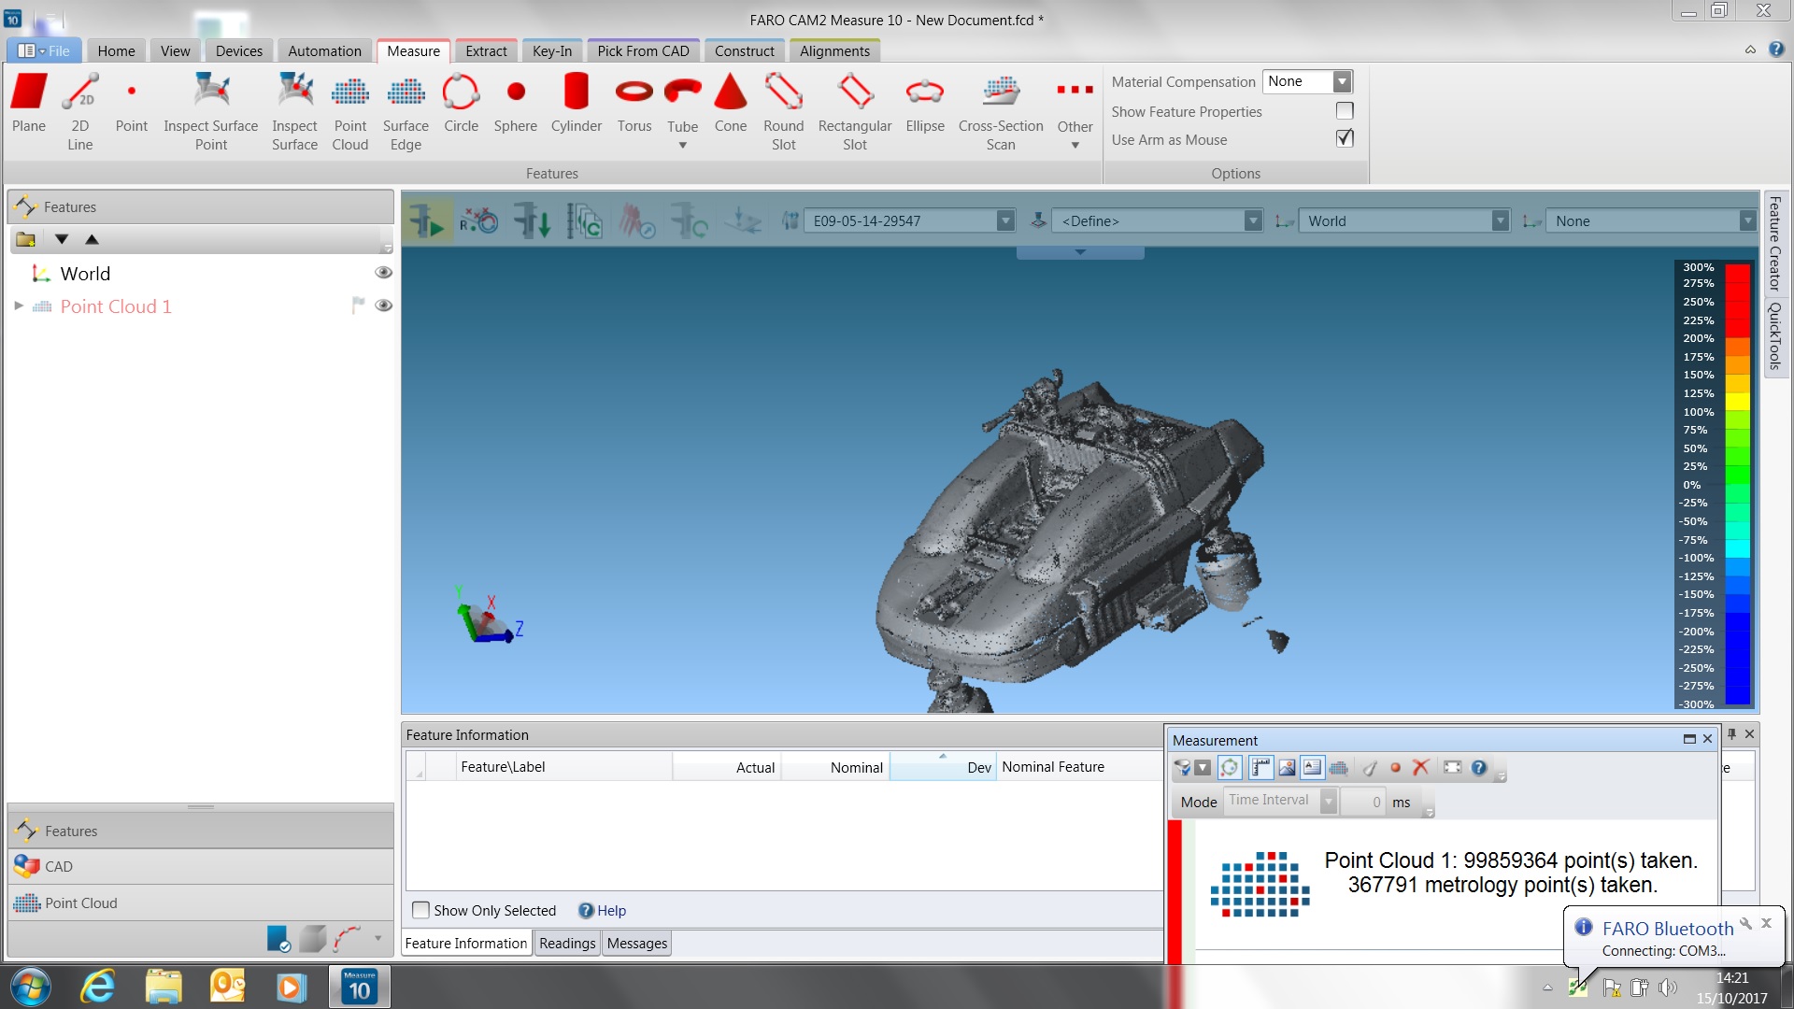Measure a Round Slot

click(784, 112)
